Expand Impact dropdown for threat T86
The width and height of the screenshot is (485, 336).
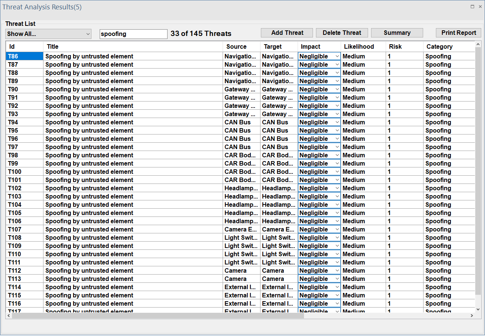pyautogui.click(x=319, y=56)
